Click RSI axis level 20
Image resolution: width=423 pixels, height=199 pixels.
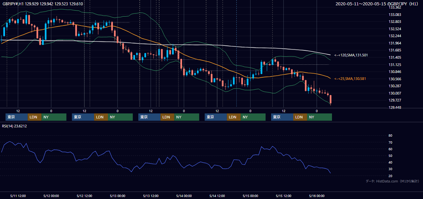[390, 176]
